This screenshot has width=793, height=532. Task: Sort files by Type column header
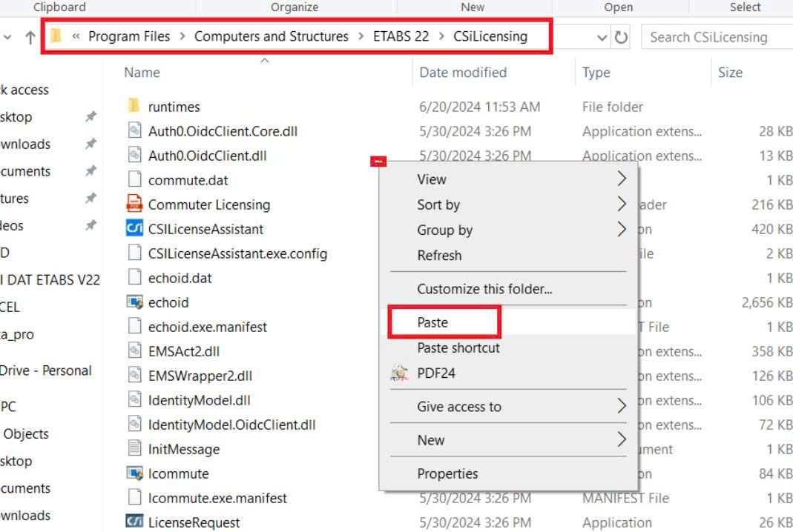click(x=596, y=73)
